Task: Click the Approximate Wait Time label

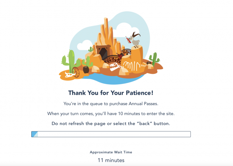Action: tap(111, 152)
